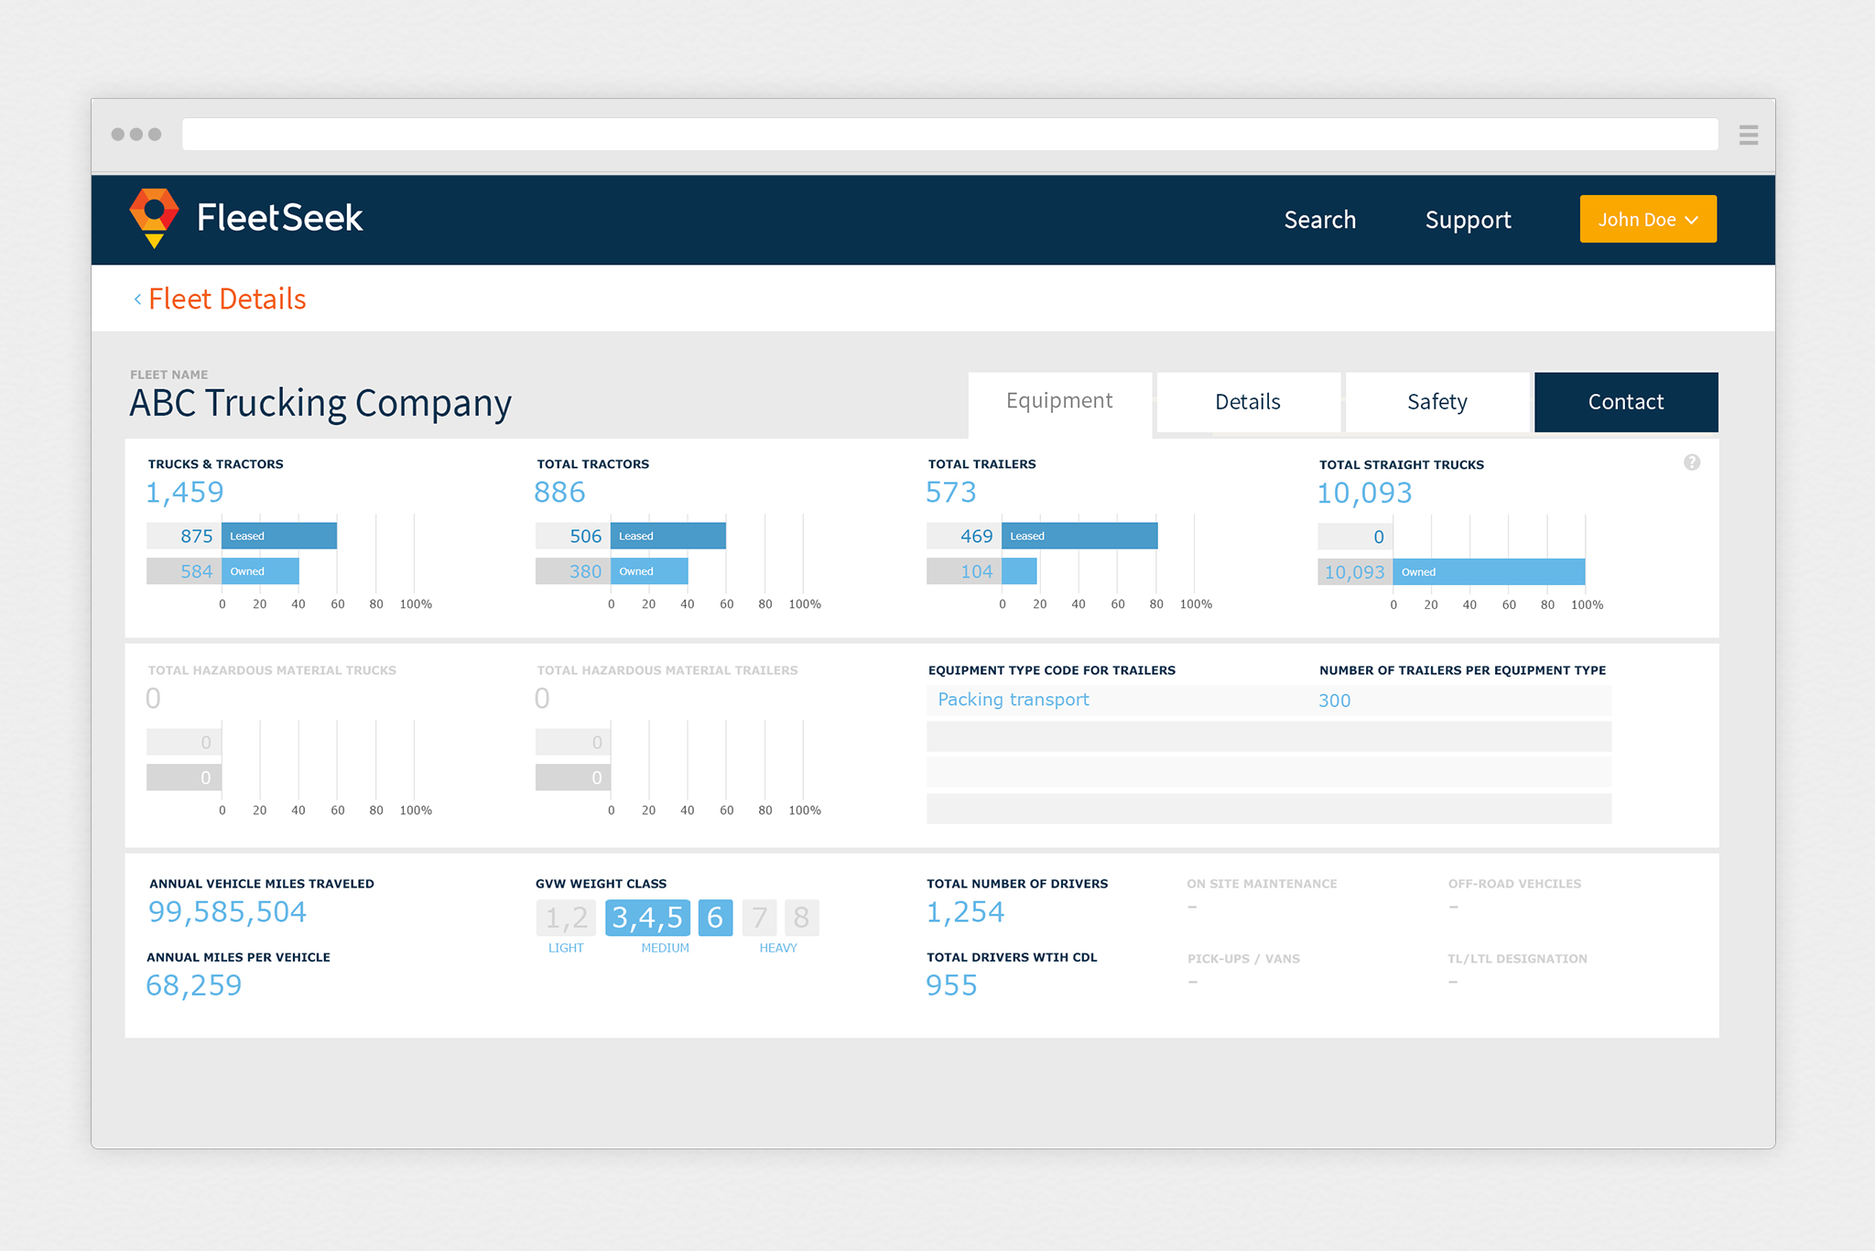Toggle GVW weight class 3,4,5 box
Screen dimensions: 1875x1251
(x=647, y=918)
